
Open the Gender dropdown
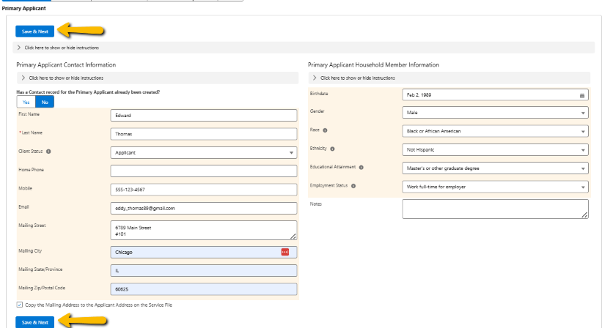pos(495,113)
